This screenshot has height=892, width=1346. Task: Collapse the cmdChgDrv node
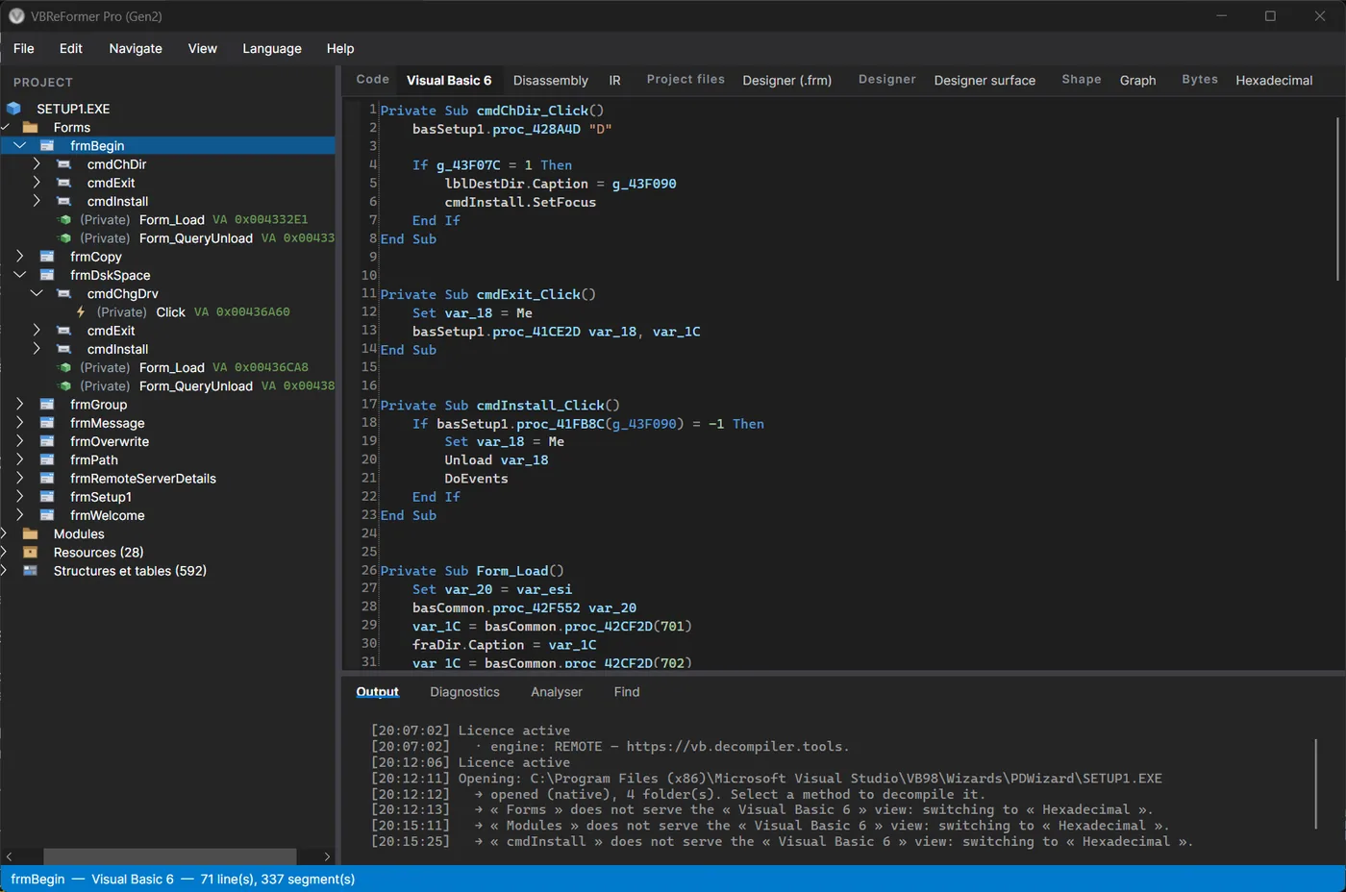[x=37, y=294]
